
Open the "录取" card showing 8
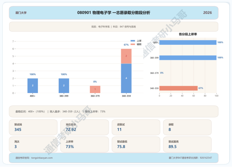tap(187, 127)
